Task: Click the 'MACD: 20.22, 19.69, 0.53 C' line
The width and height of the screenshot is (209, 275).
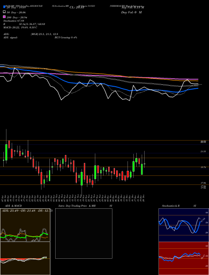Action: click(x=20, y=27)
